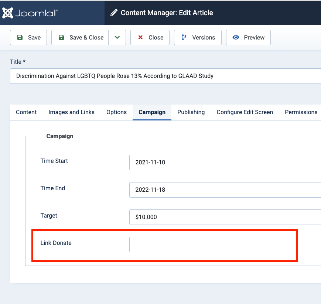This screenshot has height=304, width=321.
Task: Select the Target amount field
Action: pos(225,217)
